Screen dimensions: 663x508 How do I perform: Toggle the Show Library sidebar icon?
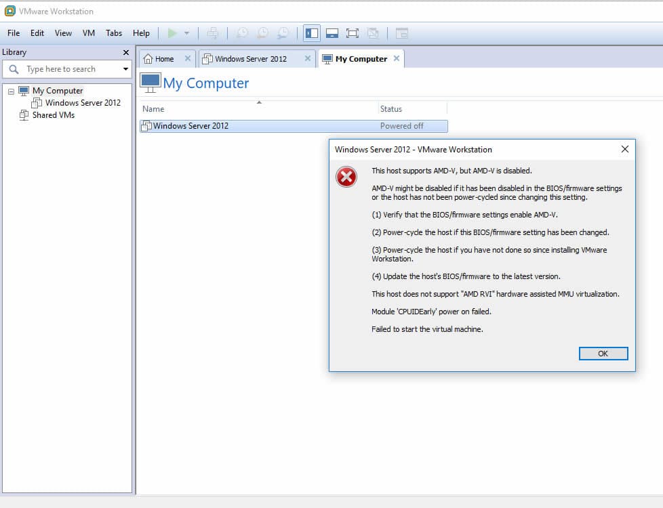click(312, 33)
